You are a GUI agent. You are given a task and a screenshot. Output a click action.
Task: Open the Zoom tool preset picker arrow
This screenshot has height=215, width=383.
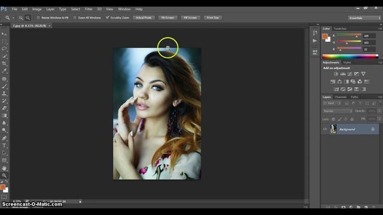click(13, 18)
